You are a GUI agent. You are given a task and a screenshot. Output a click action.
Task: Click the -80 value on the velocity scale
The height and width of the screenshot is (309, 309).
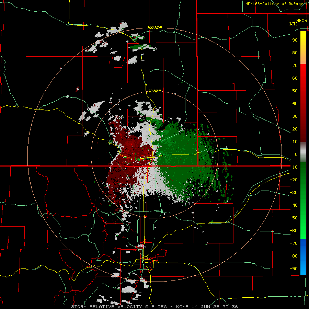click(x=294, y=256)
